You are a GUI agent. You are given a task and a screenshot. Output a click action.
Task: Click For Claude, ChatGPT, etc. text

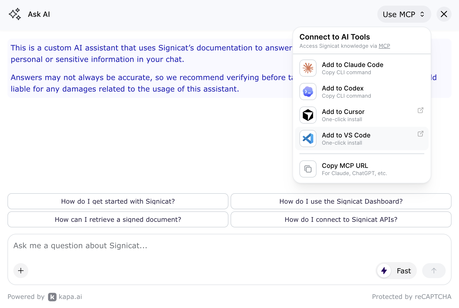point(354,173)
